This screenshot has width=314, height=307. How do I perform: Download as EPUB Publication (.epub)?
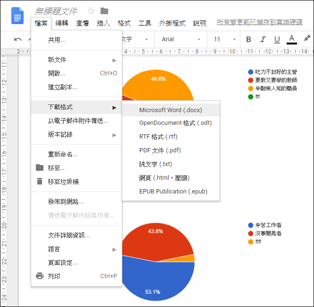click(171, 192)
